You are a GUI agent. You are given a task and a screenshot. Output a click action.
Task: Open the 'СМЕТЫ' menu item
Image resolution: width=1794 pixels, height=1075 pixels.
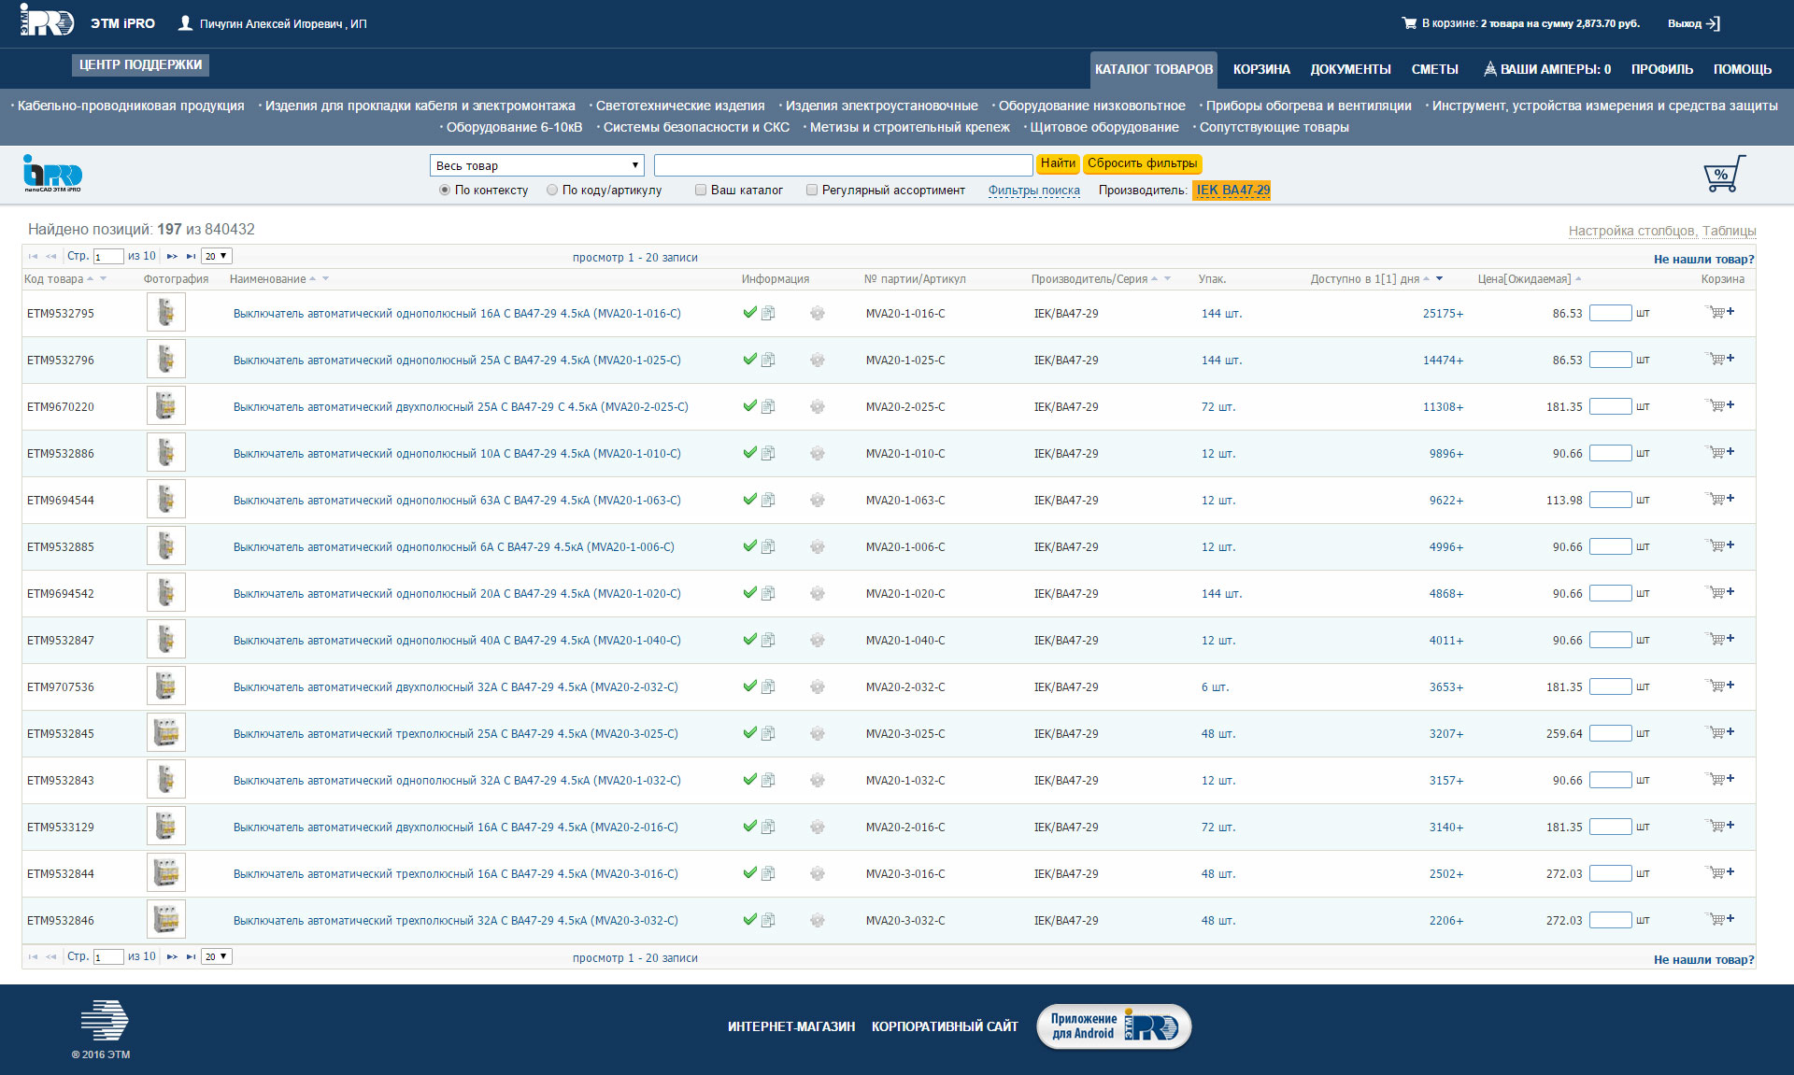1434,69
